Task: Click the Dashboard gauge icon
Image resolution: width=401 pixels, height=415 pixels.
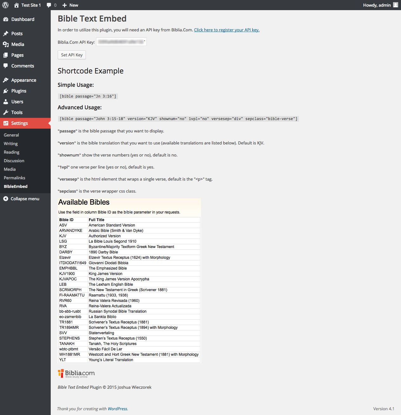Action: [6, 19]
